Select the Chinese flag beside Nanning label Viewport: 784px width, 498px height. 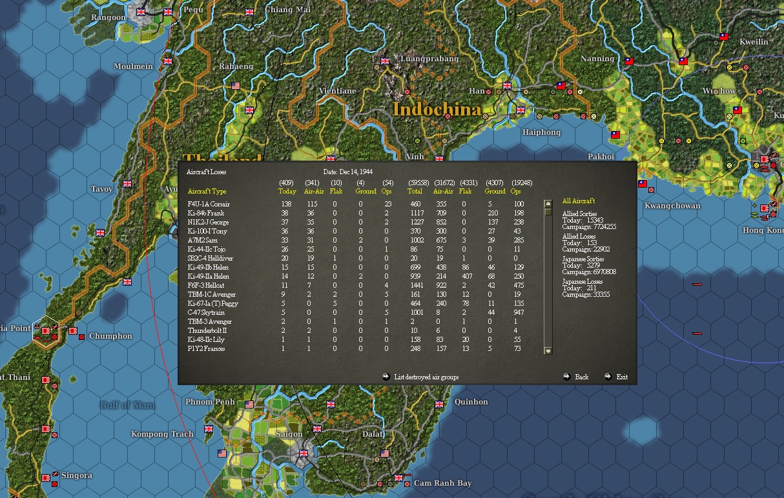pyautogui.click(x=628, y=61)
